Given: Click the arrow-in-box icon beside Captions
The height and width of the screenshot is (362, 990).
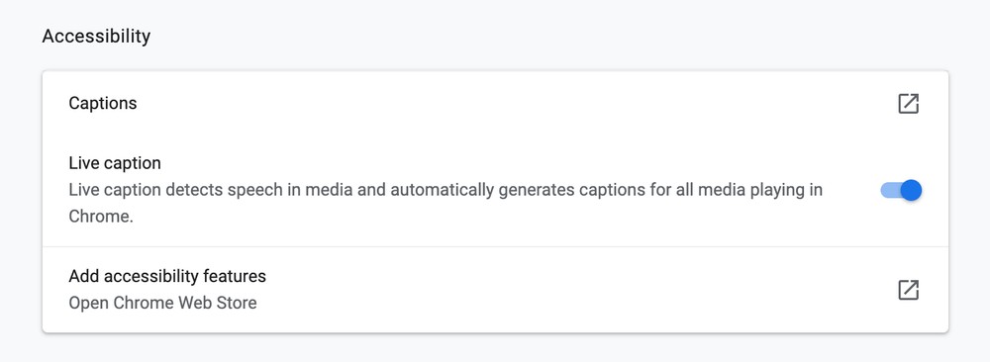Looking at the screenshot, I should click(908, 104).
